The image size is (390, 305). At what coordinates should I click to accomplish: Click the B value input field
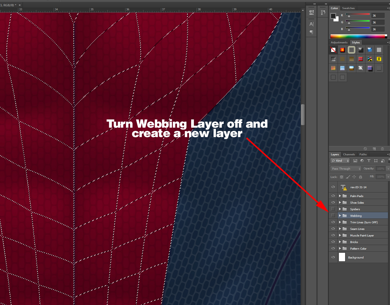click(378, 29)
